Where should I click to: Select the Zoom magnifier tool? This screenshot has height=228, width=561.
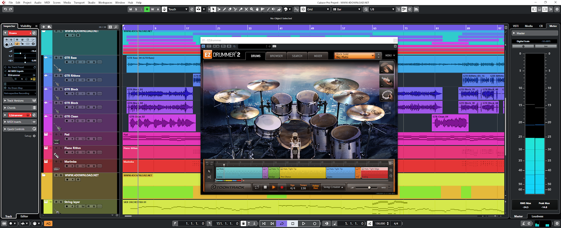252,9
